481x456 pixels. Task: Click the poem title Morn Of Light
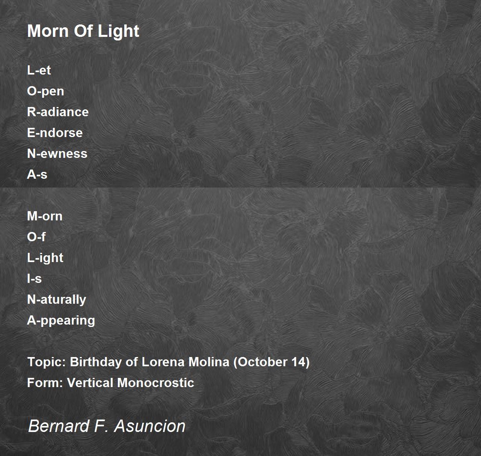[x=83, y=31]
